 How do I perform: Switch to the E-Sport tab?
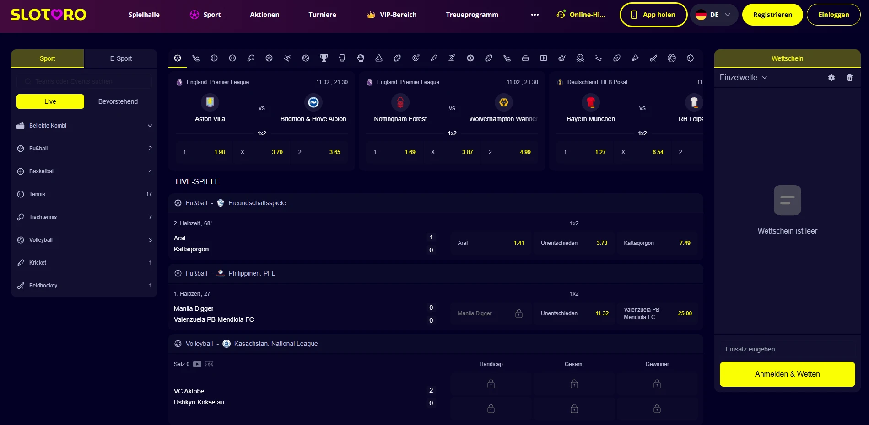click(120, 58)
